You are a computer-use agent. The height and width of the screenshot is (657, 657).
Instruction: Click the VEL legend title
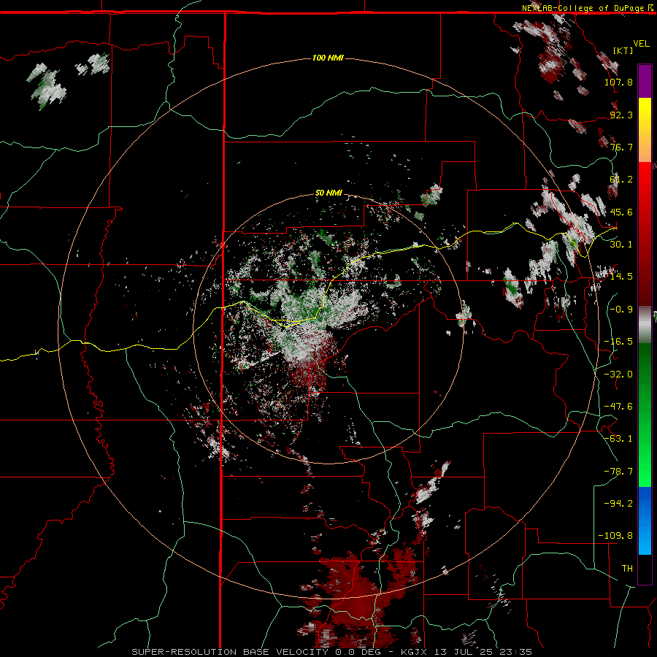tap(641, 44)
